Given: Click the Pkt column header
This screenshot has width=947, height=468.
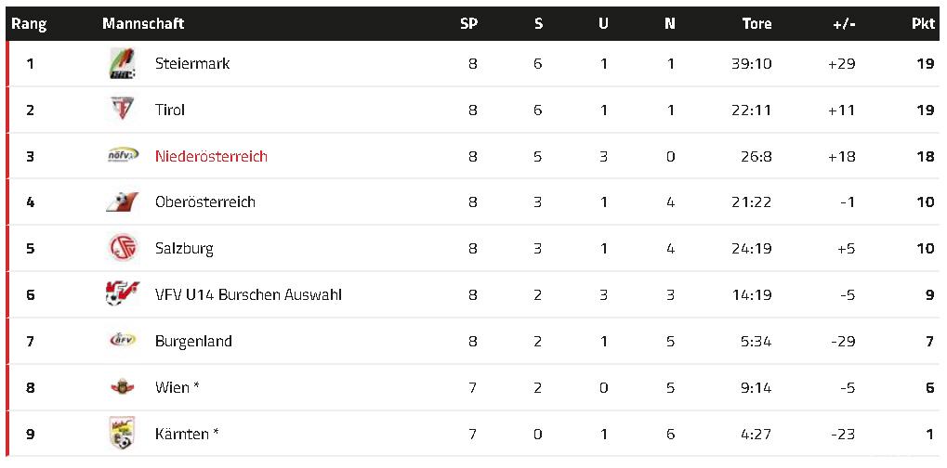Looking at the screenshot, I should click(923, 23).
